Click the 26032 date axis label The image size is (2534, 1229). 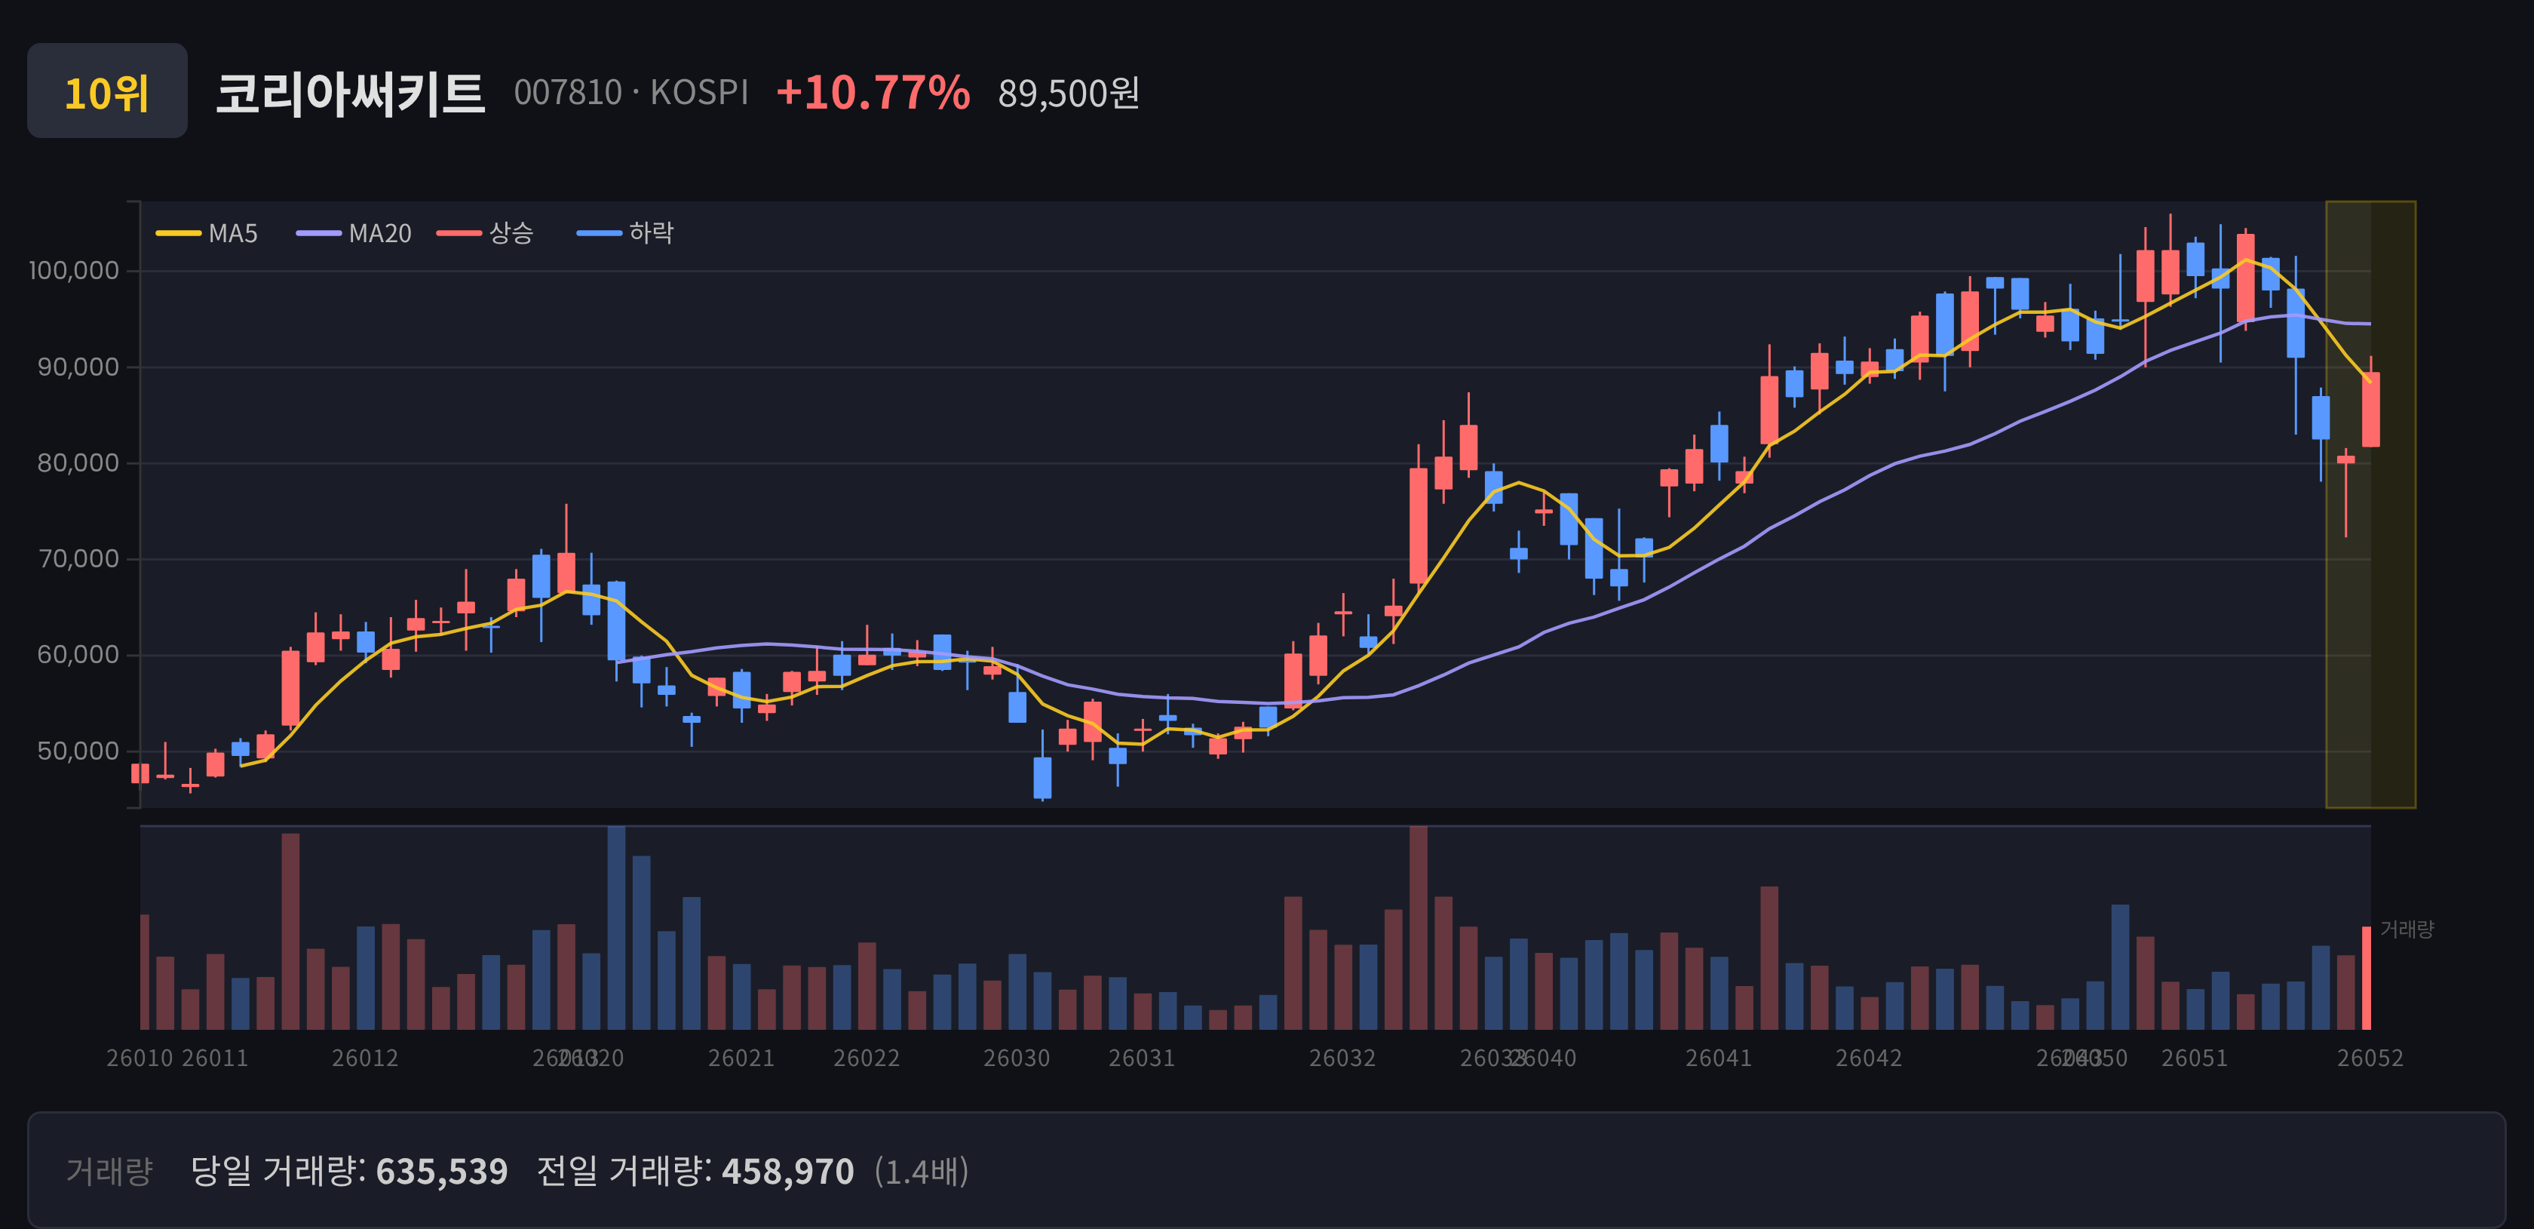[1342, 1058]
